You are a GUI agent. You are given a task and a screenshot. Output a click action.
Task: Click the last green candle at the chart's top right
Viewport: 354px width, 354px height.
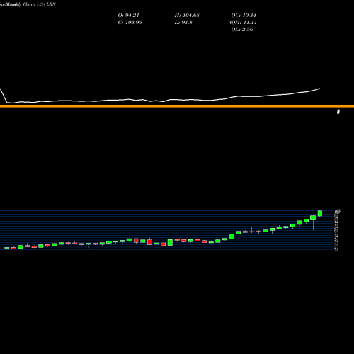pos(320,213)
